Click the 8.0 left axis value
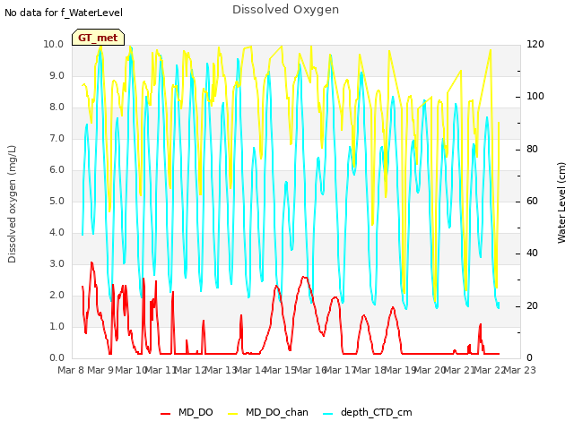Viewport: 574px width, 430px height. pyautogui.click(x=57, y=107)
